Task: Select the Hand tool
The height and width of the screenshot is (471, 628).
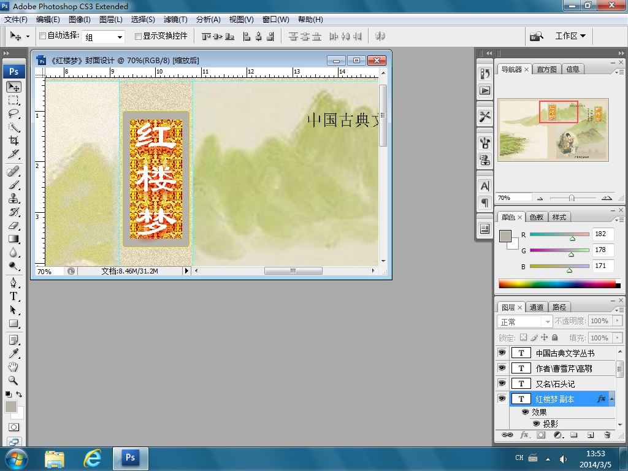Action: tap(13, 367)
